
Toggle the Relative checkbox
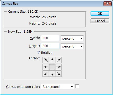[x=39, y=53]
